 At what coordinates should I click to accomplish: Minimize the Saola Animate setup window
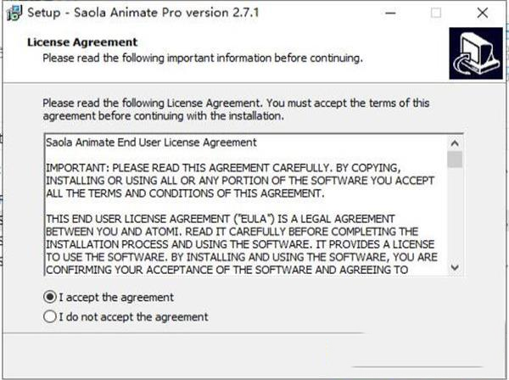point(390,14)
